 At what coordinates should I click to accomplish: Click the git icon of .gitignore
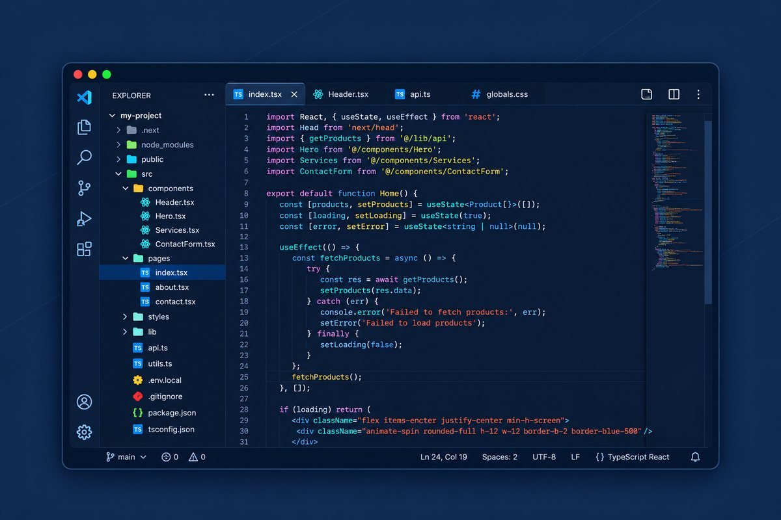pos(138,396)
